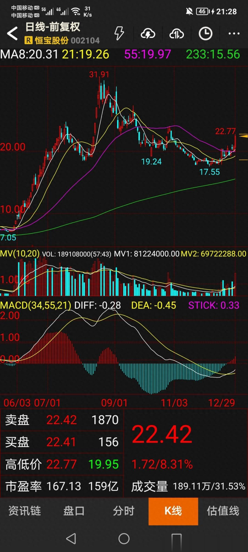Tap the 高低价 row
The width and height of the screenshot is (248, 552).
(x=62, y=464)
